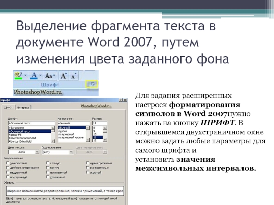Choose полужирный font style

point(72,134)
